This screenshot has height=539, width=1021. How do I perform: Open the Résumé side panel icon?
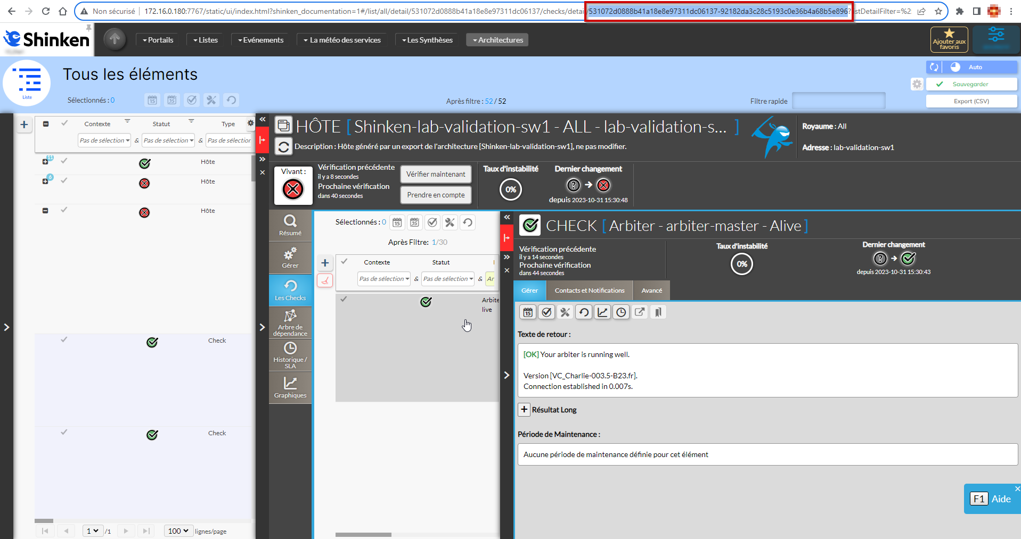(x=290, y=225)
